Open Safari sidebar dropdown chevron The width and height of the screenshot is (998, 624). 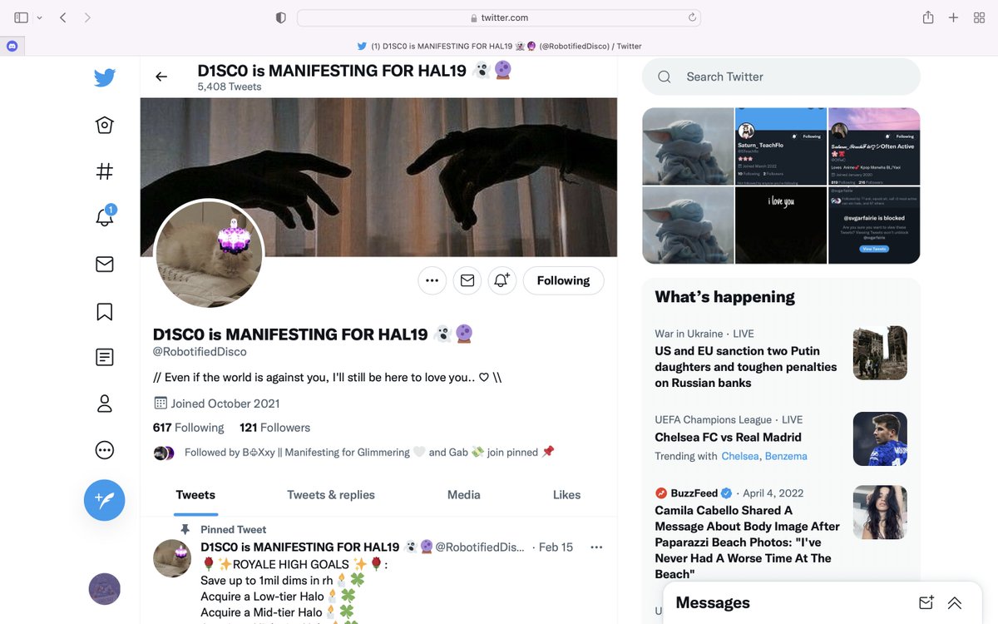pos(39,17)
